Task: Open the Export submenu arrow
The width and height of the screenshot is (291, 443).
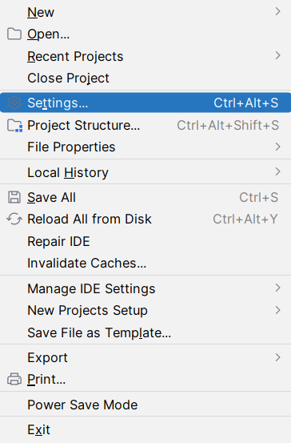Action: [x=277, y=357]
